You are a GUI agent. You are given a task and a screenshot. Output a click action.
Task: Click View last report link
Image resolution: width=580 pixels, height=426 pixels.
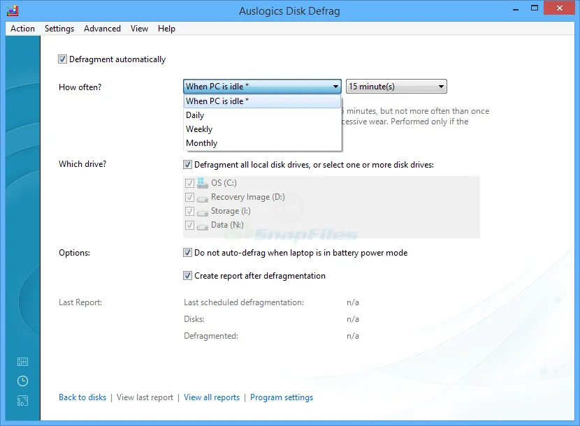[145, 397]
